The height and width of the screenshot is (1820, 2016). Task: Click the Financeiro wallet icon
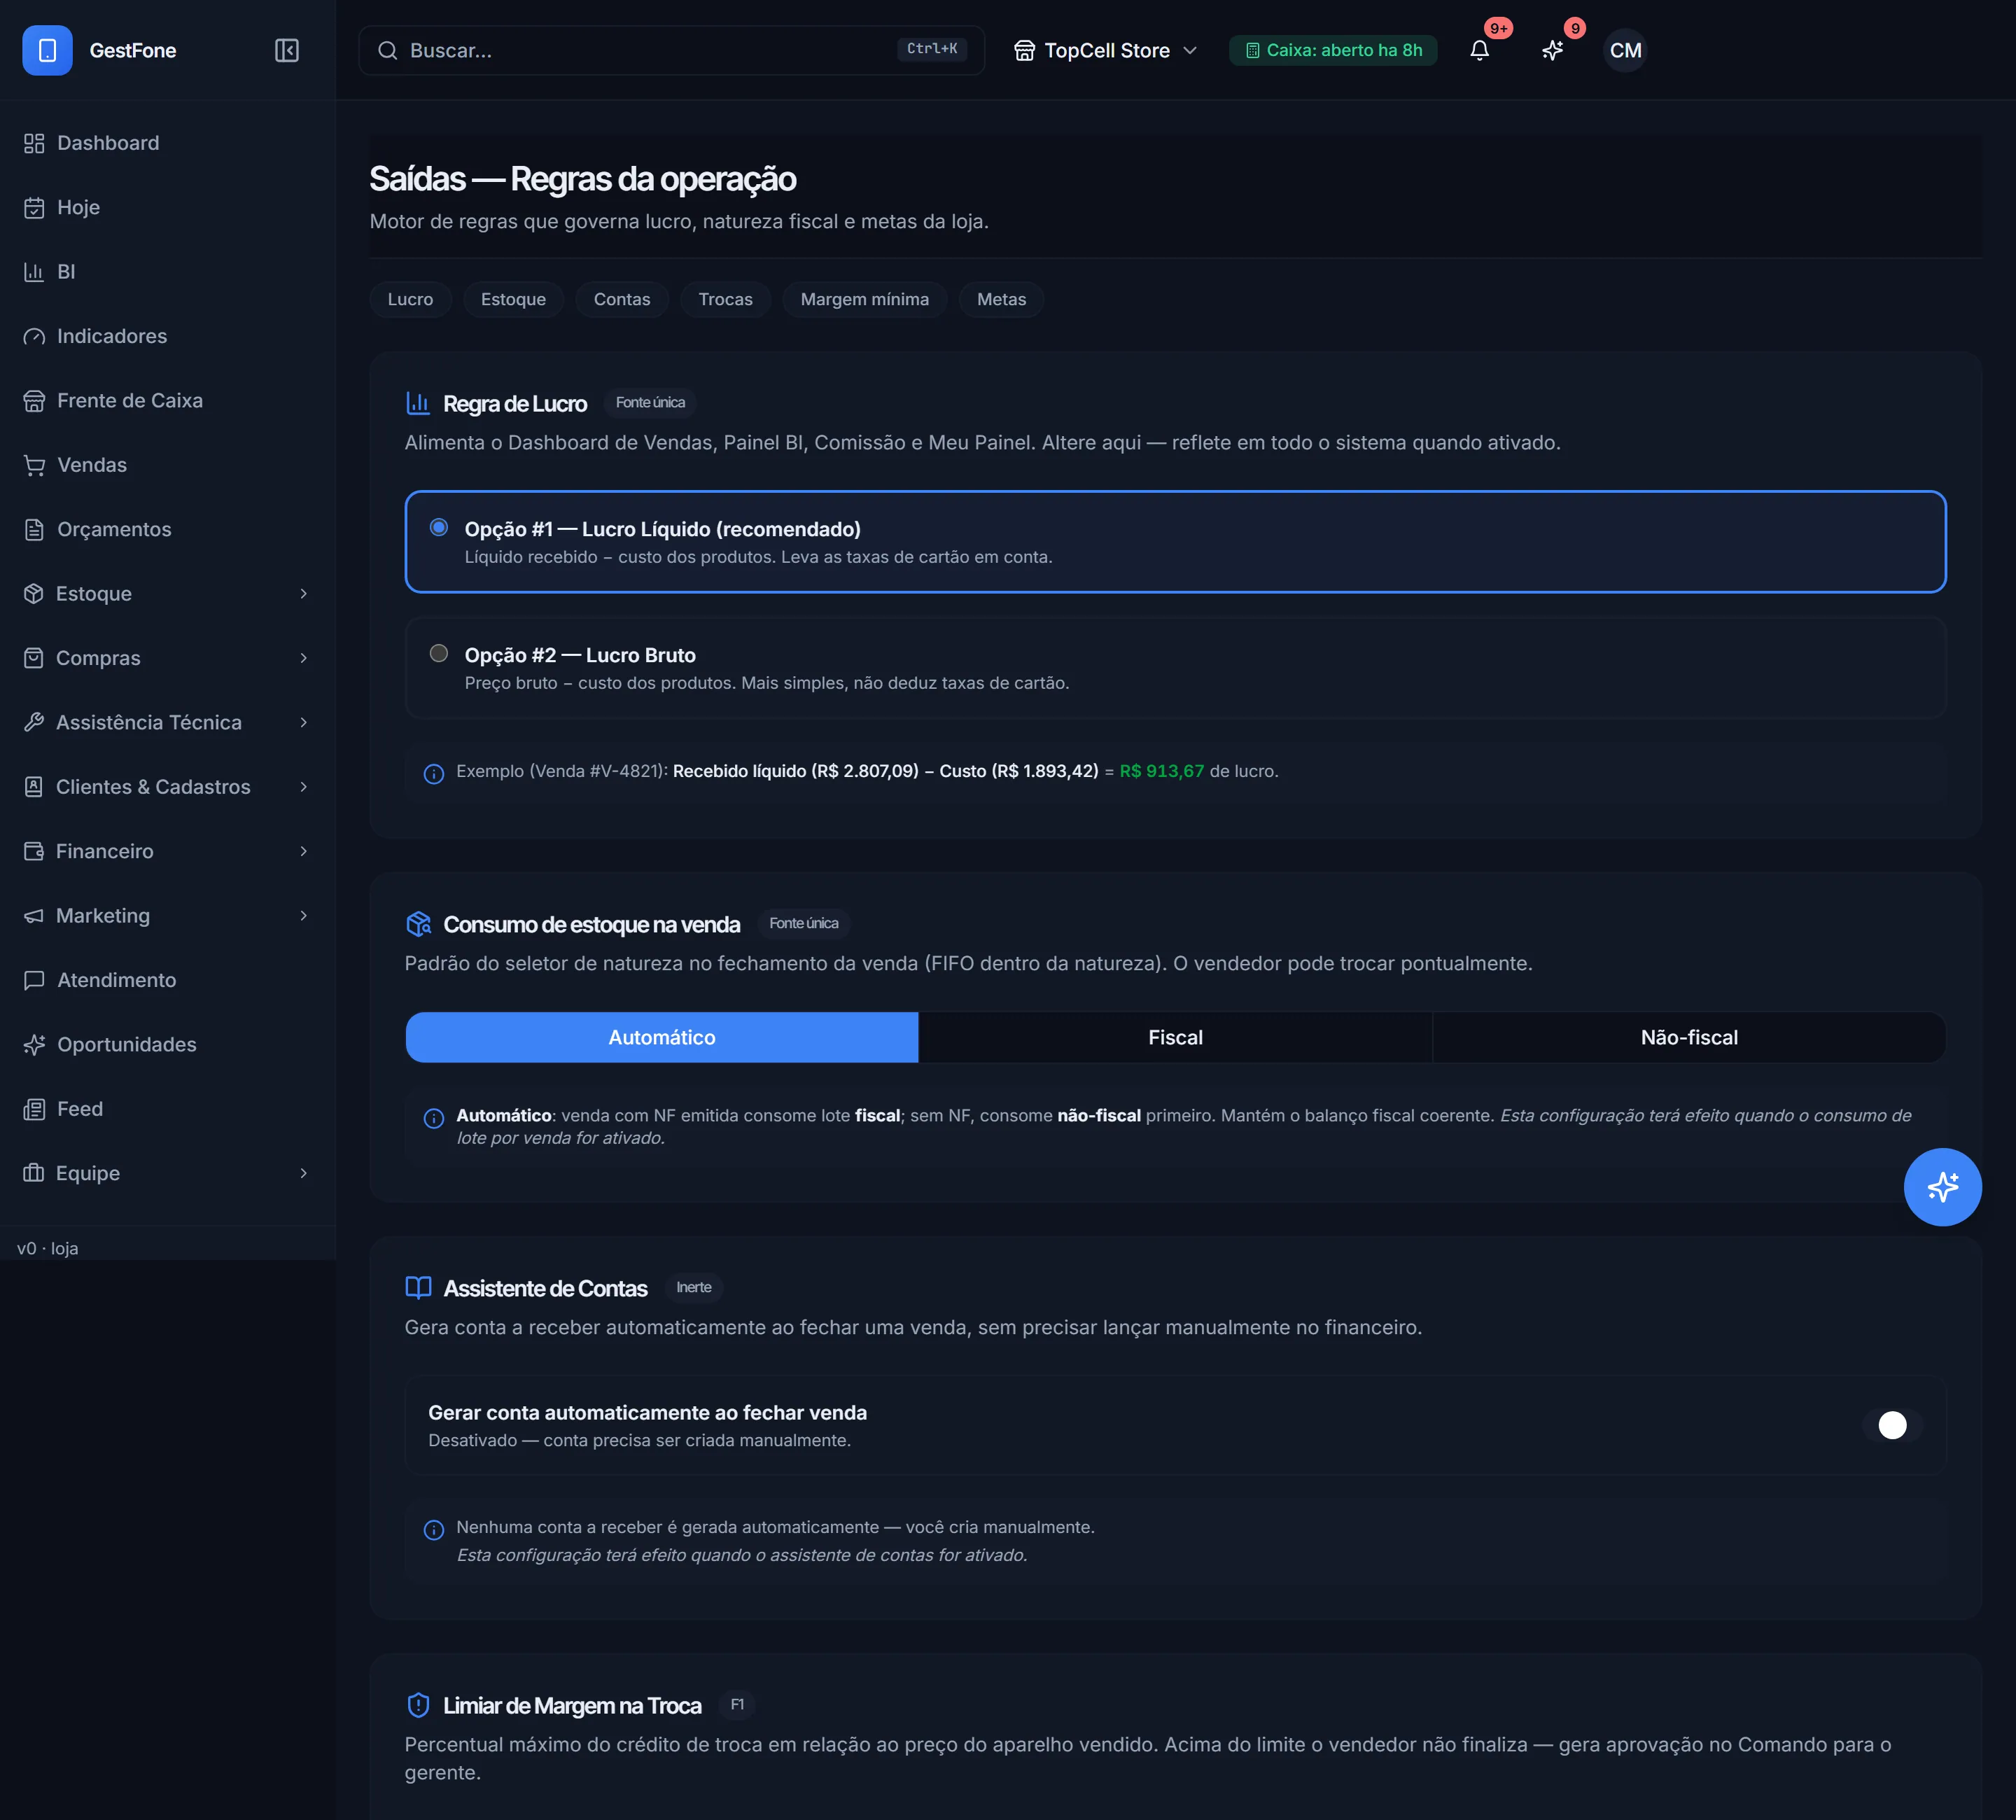point(34,851)
